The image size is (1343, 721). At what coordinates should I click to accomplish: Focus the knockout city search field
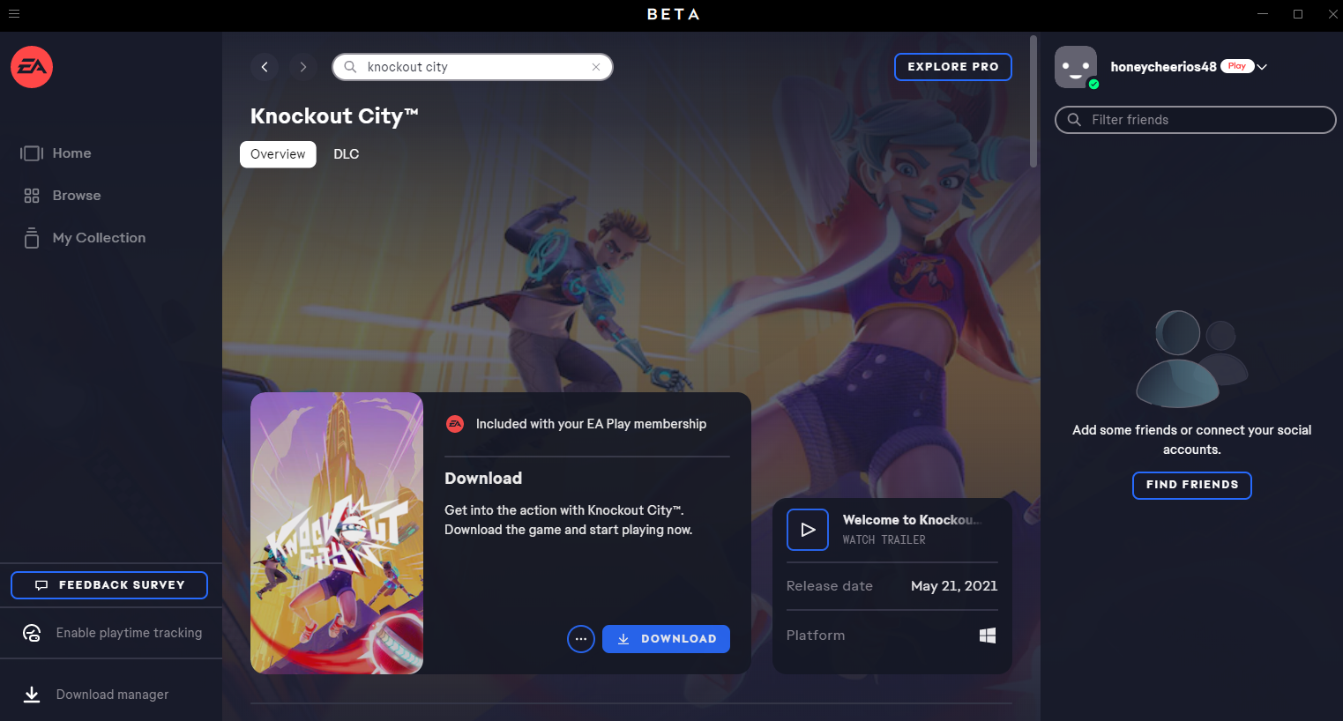point(473,67)
